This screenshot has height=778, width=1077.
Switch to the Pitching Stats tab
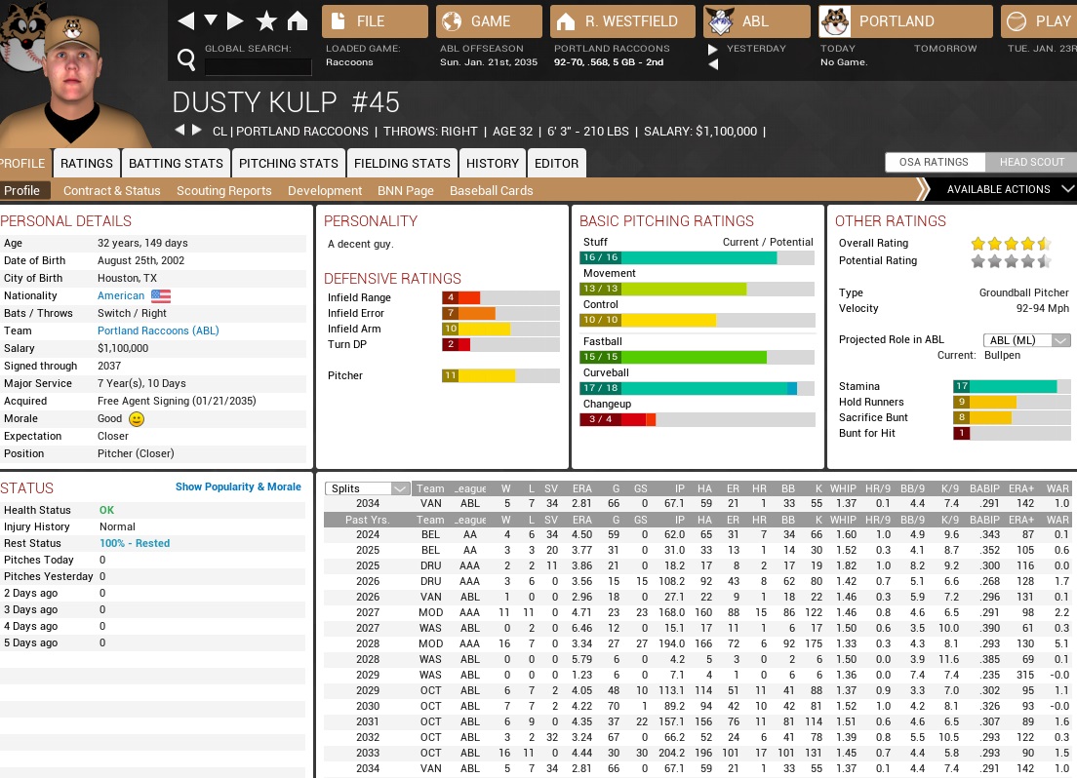point(289,163)
